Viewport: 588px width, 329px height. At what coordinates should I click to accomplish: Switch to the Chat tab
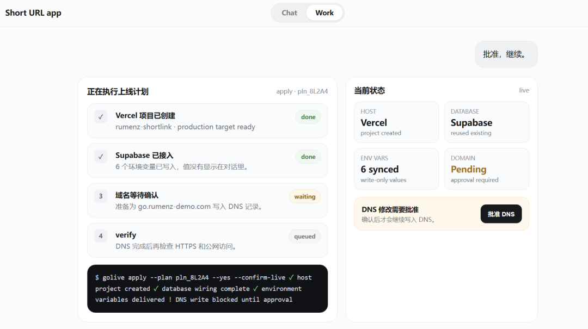289,13
